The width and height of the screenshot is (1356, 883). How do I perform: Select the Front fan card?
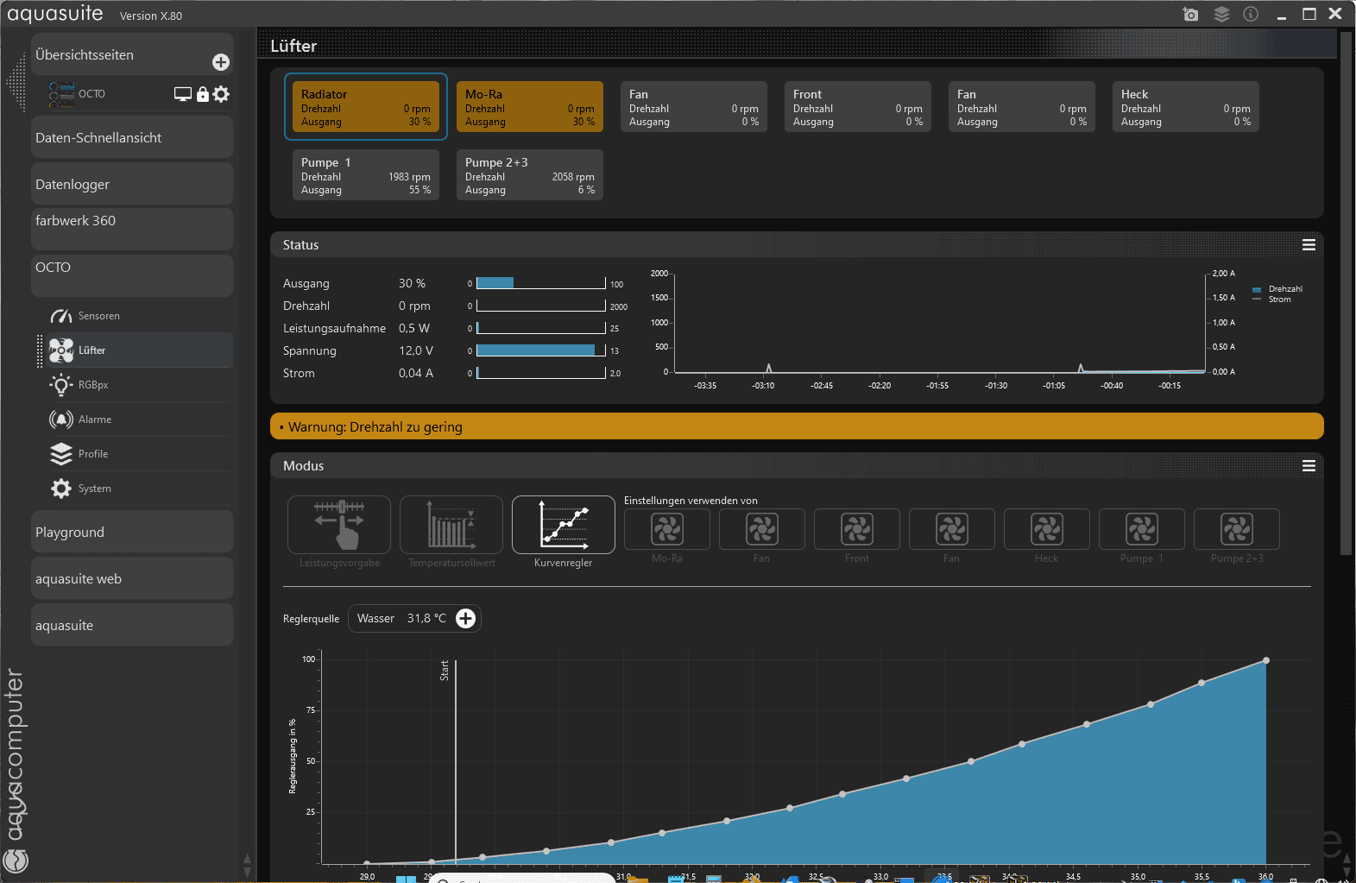tap(858, 107)
